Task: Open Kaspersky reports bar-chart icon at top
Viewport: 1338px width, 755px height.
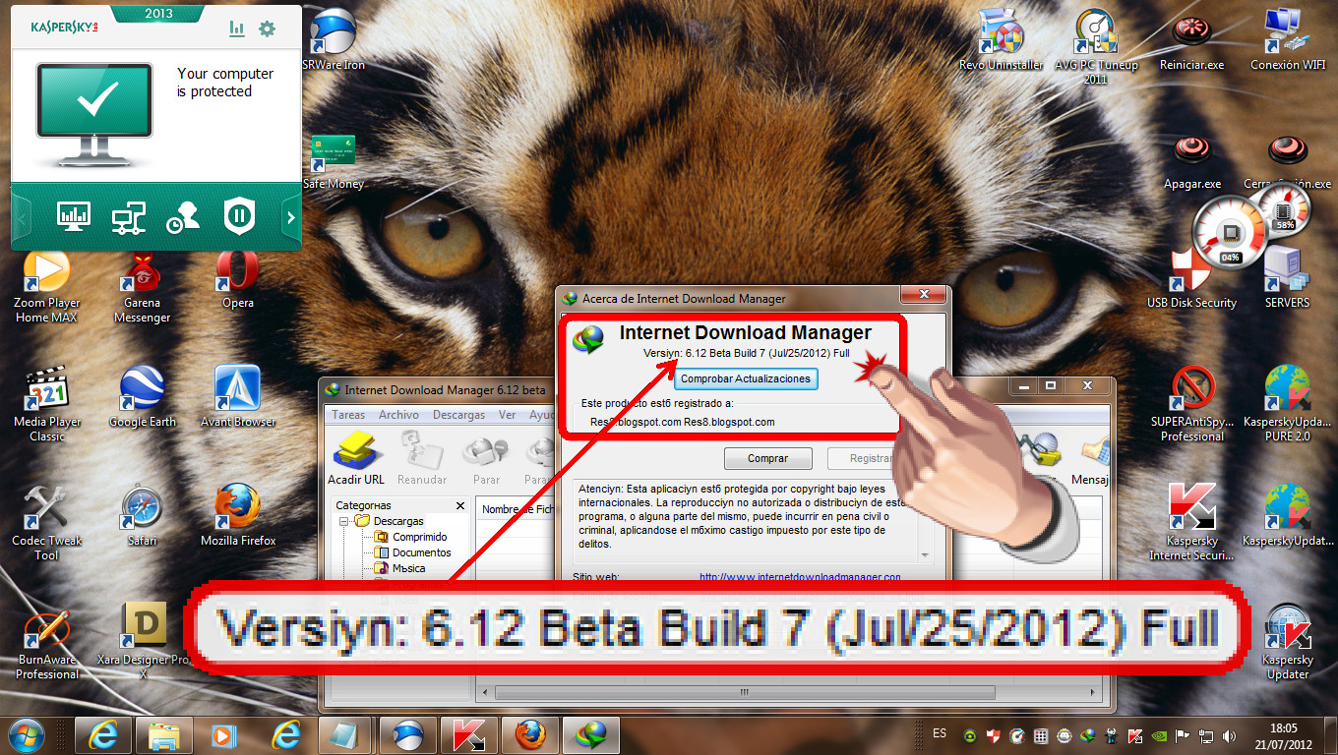Action: [237, 29]
